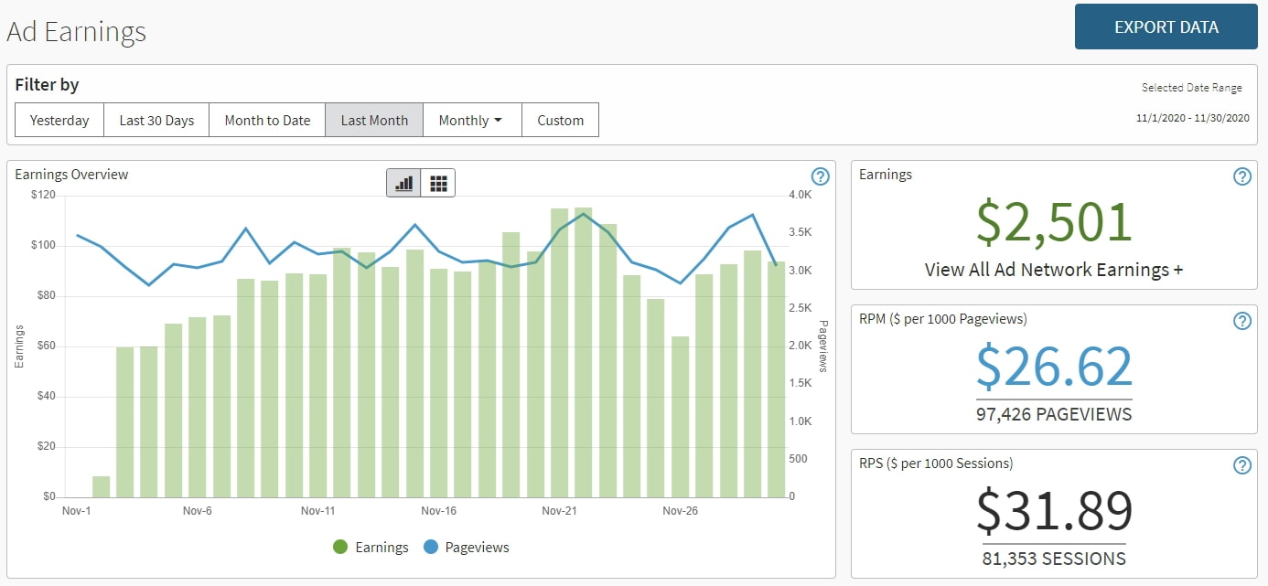Click the Export Data button
The width and height of the screenshot is (1268, 586).
tap(1166, 27)
